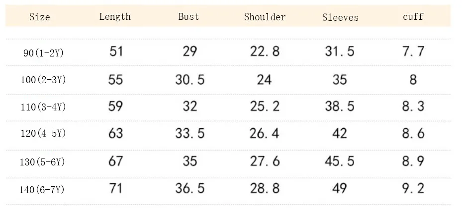Click the Size column header
Screen dimensions: 464x211
40,17
